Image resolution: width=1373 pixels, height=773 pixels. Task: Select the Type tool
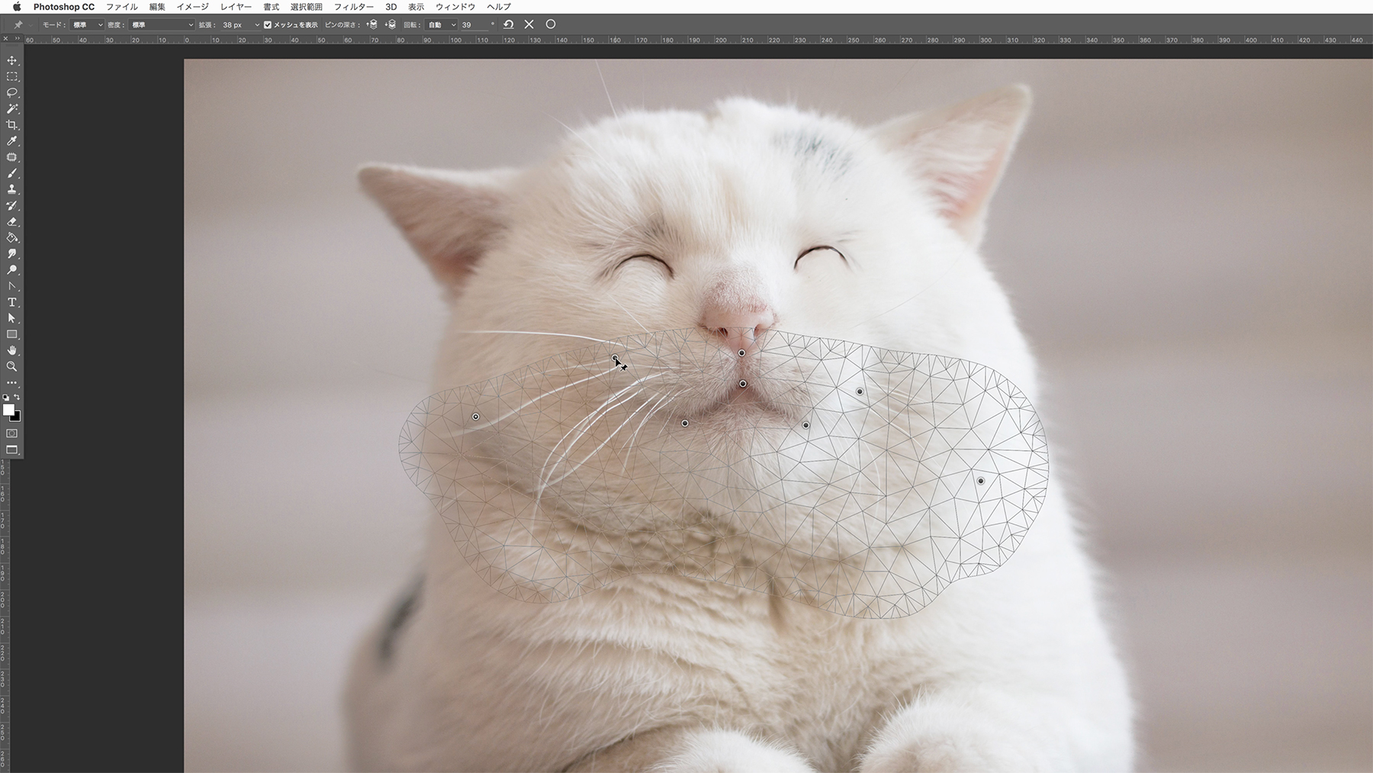point(12,302)
